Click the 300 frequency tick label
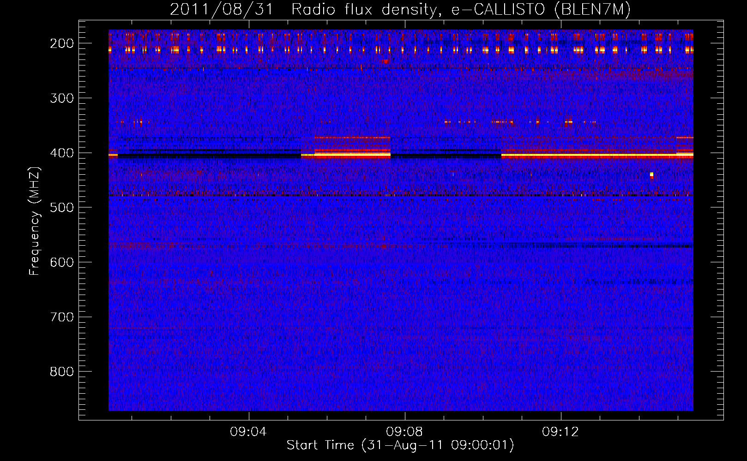This screenshot has height=461, width=747. click(x=61, y=98)
